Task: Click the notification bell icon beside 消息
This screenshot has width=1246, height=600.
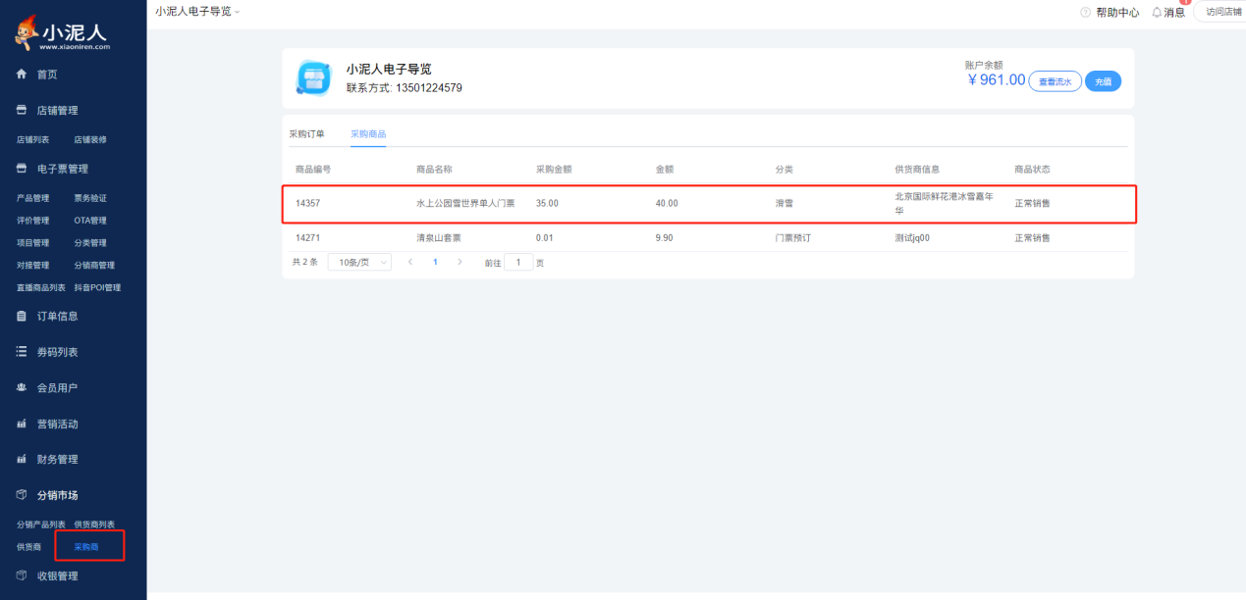Action: point(1156,13)
